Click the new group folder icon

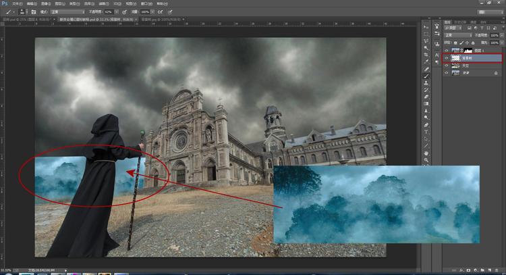[482, 270]
